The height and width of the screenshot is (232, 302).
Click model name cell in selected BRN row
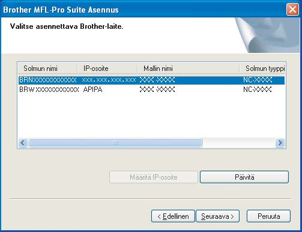tap(157, 80)
